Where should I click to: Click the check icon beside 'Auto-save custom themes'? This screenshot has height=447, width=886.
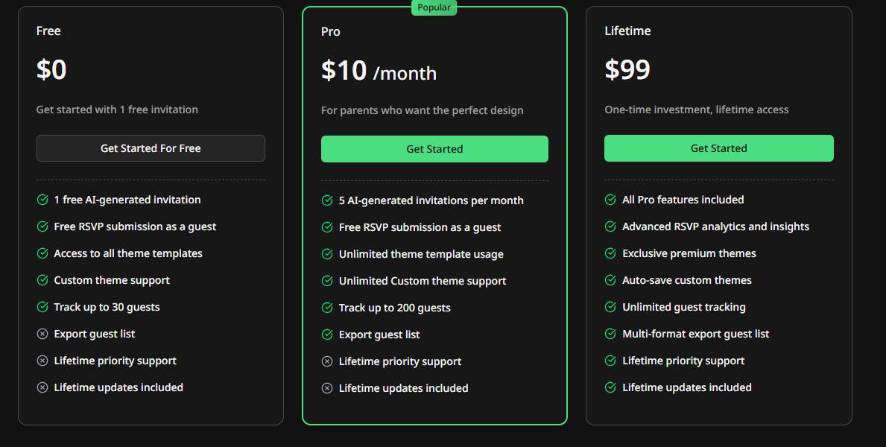(610, 280)
